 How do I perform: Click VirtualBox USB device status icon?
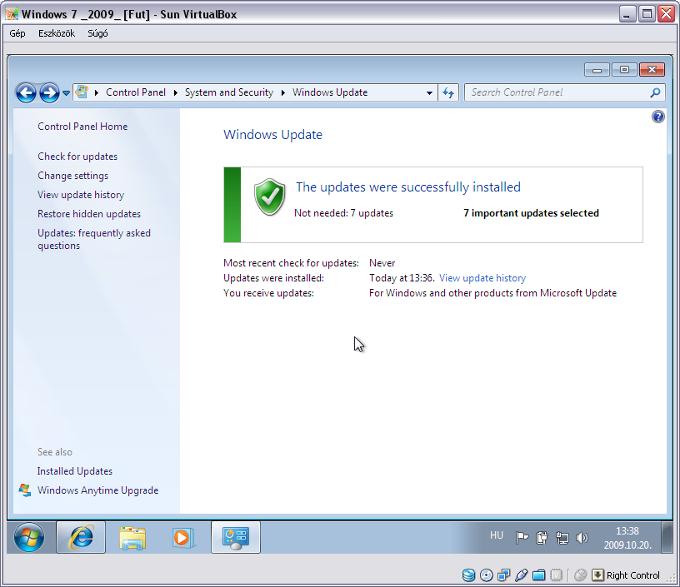(522, 575)
